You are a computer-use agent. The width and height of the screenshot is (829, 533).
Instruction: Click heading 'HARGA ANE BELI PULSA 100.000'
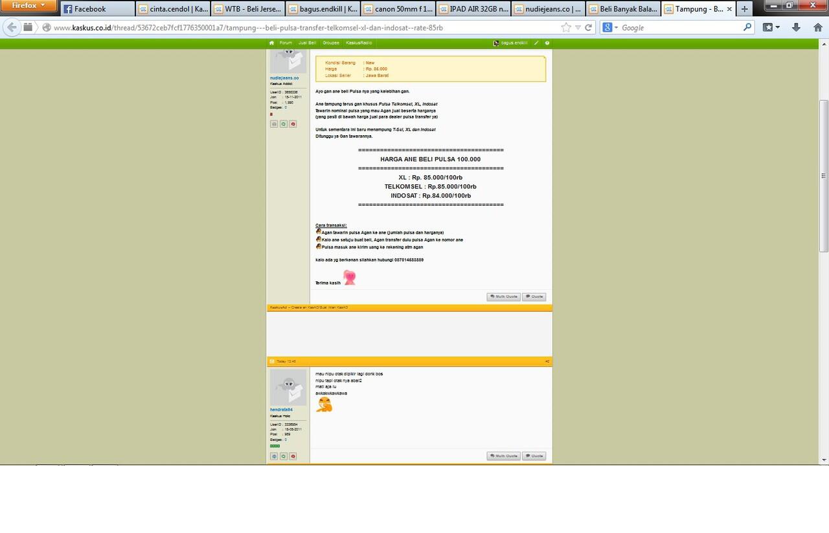point(431,159)
